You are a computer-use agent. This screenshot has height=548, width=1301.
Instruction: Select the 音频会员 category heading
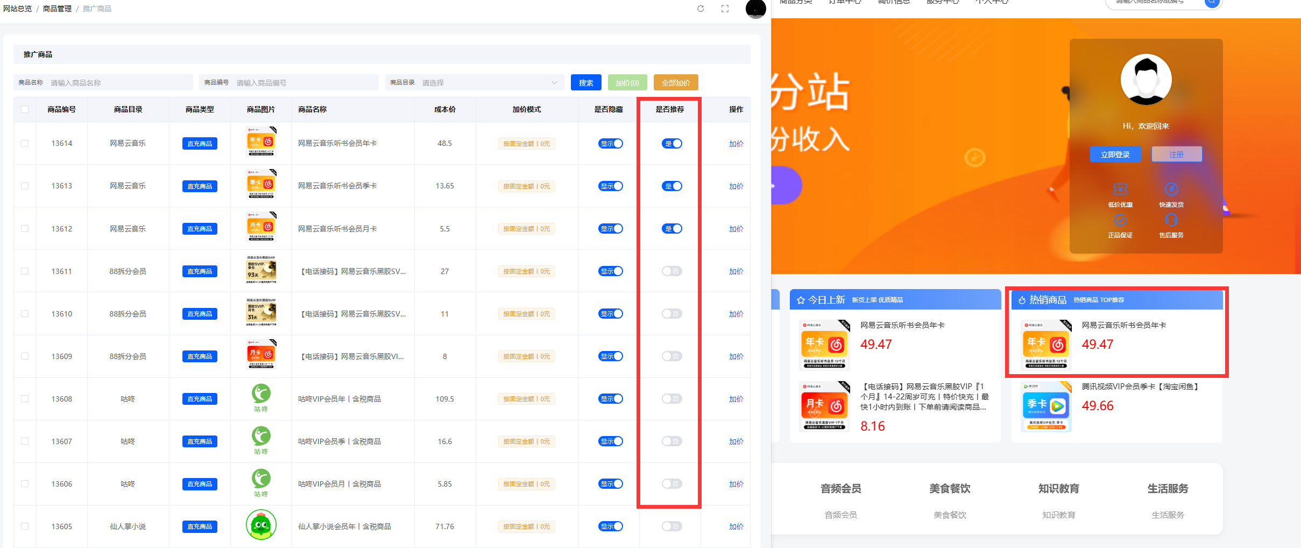(840, 489)
